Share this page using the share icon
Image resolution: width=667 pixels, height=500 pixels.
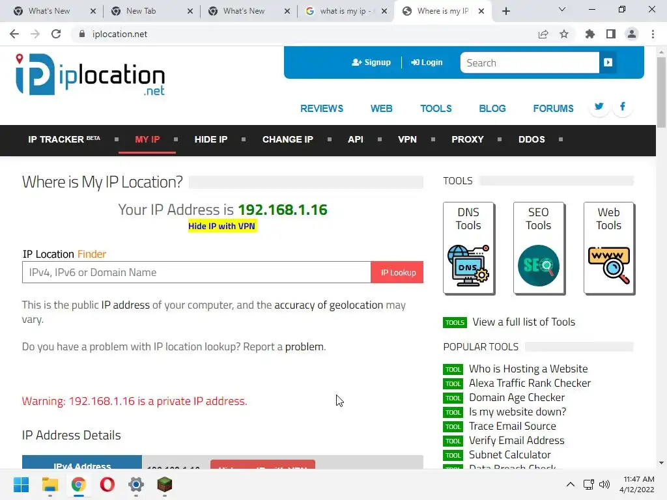[543, 34]
